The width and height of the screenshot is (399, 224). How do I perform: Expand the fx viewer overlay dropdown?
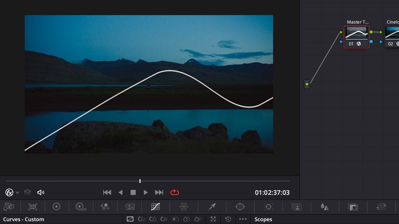point(17,192)
